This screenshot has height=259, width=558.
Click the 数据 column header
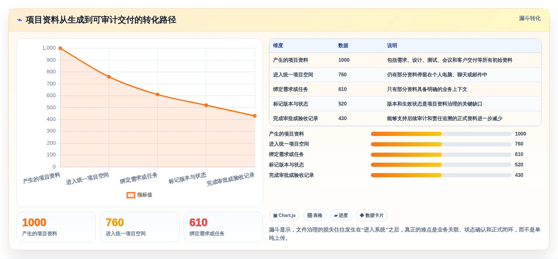point(343,45)
